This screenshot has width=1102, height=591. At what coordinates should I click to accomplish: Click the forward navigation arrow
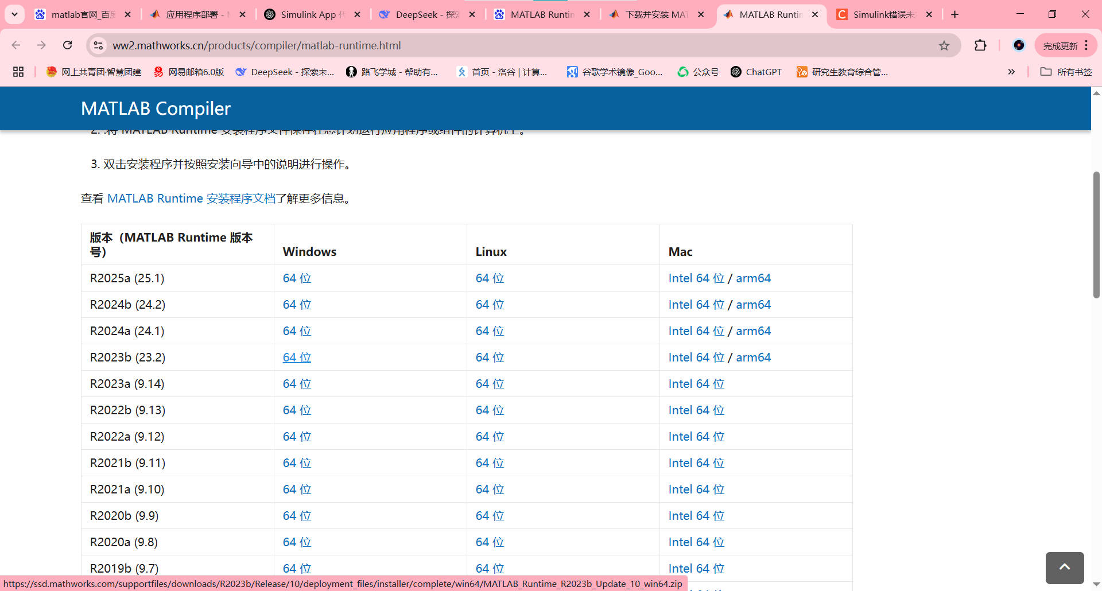(41, 45)
